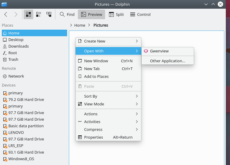This screenshot has height=165, width=230.
Task: Click the Properties icon in menu
Action: click(80, 137)
